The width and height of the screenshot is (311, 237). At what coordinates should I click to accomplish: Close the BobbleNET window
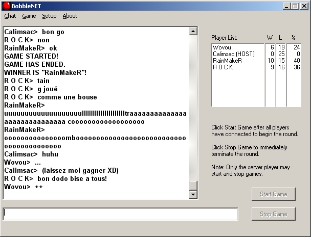click(304, 6)
